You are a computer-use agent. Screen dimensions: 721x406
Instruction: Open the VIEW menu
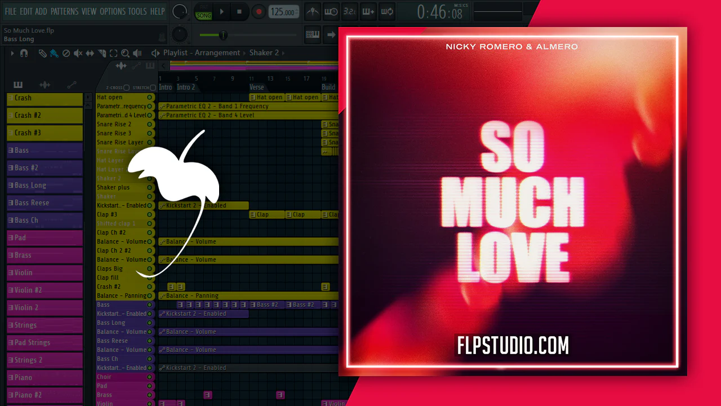[x=89, y=11]
